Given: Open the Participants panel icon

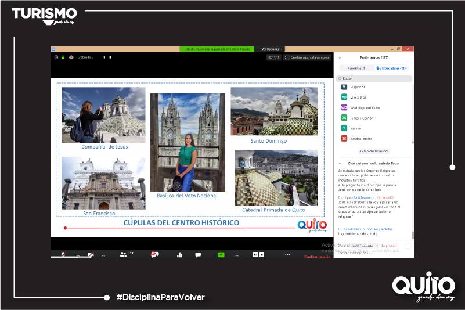Looking at the screenshot, I should point(124,254).
